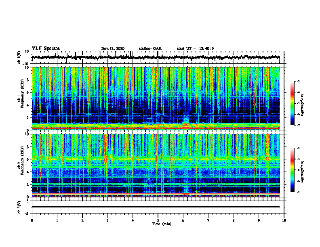Click time axis tick label "5"
This screenshot has width=320, height=247.
(x=158, y=220)
